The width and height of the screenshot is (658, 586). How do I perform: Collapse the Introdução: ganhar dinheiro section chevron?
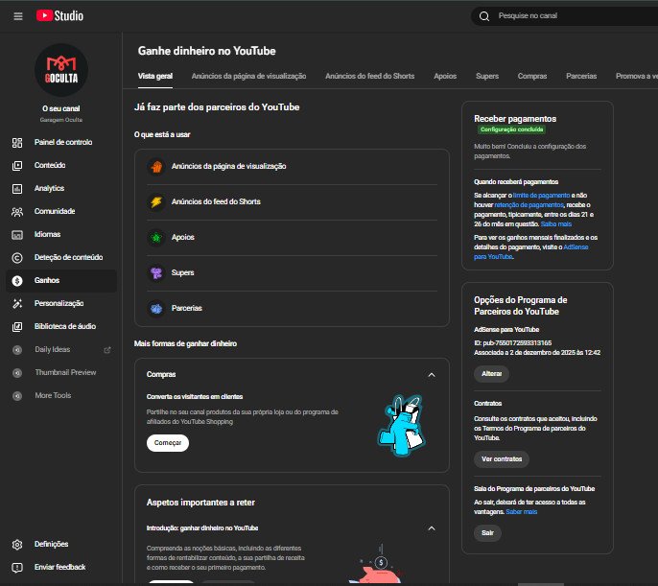(x=432, y=528)
